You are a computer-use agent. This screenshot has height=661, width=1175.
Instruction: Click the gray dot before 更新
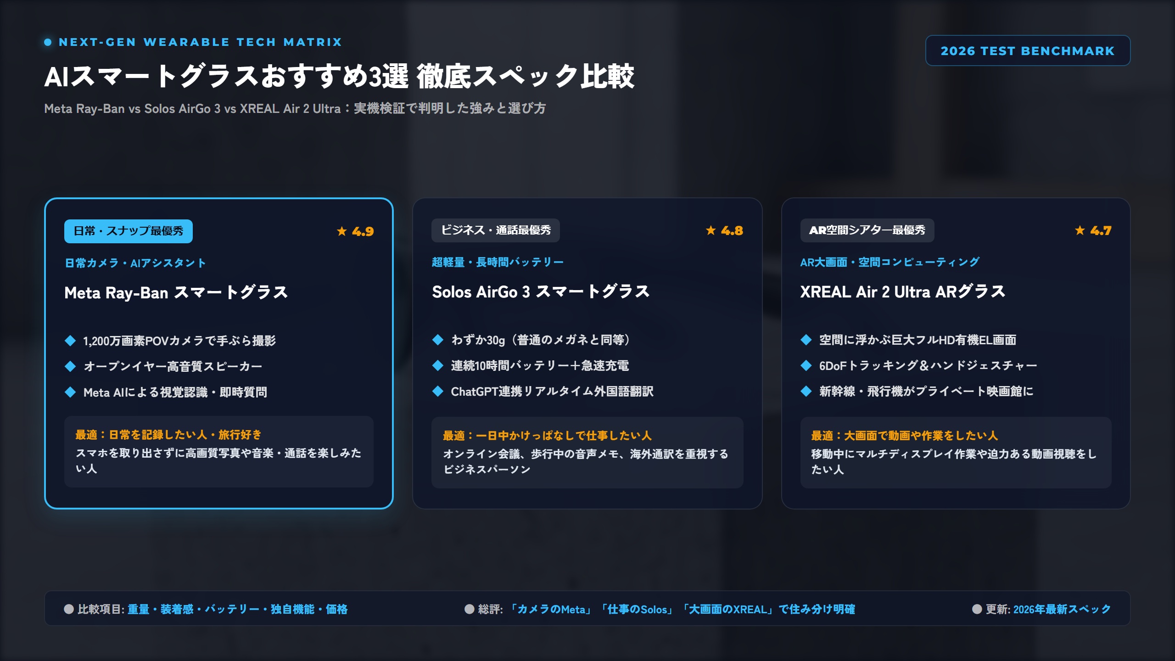point(977,609)
